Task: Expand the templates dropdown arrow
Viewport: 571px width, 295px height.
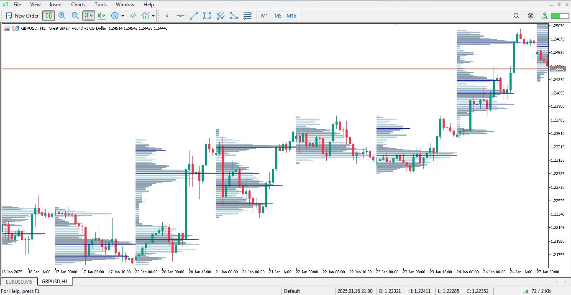Action: (154, 16)
